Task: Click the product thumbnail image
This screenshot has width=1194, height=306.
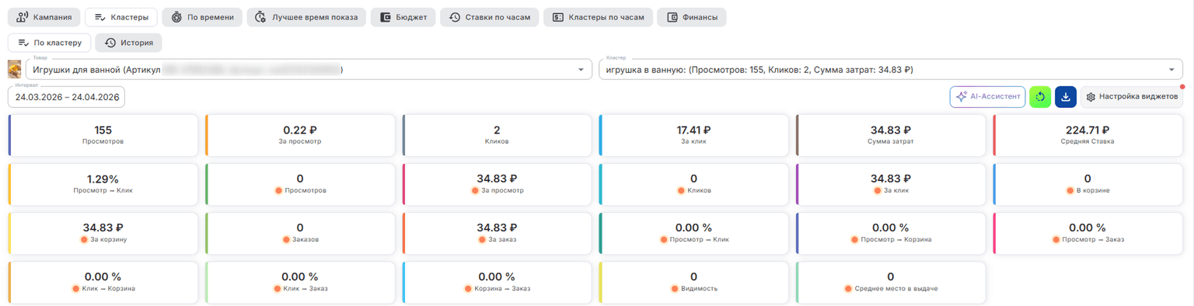Action: click(15, 69)
